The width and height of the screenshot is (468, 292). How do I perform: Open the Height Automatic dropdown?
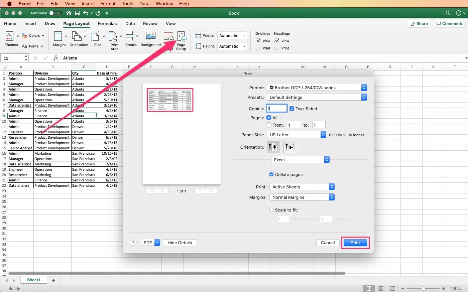232,46
